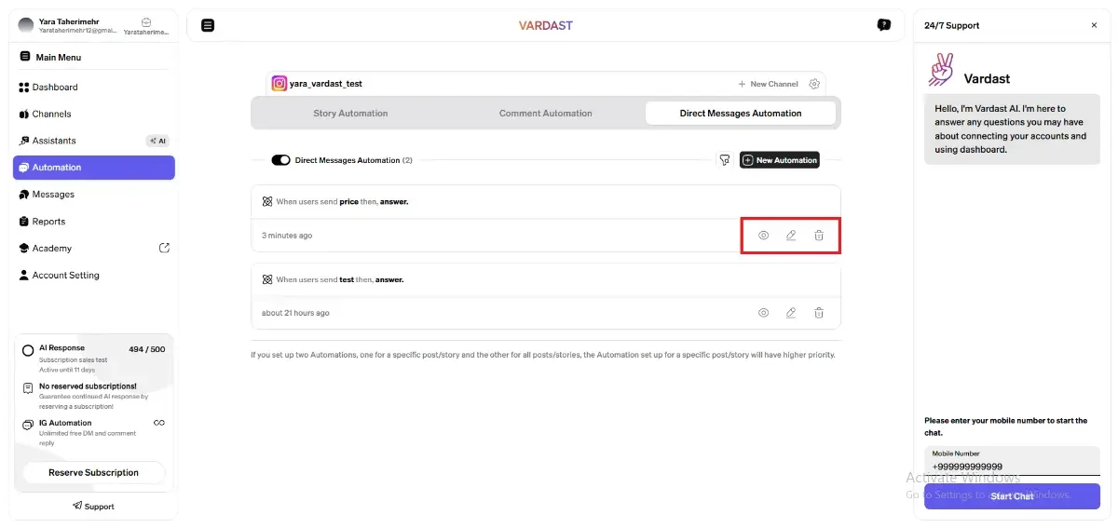Delete the price automation with the trash icon
1118x528 pixels.
point(819,236)
